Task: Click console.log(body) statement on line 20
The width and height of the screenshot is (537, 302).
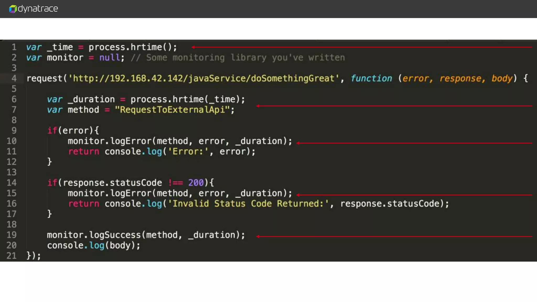Action: [x=94, y=245]
